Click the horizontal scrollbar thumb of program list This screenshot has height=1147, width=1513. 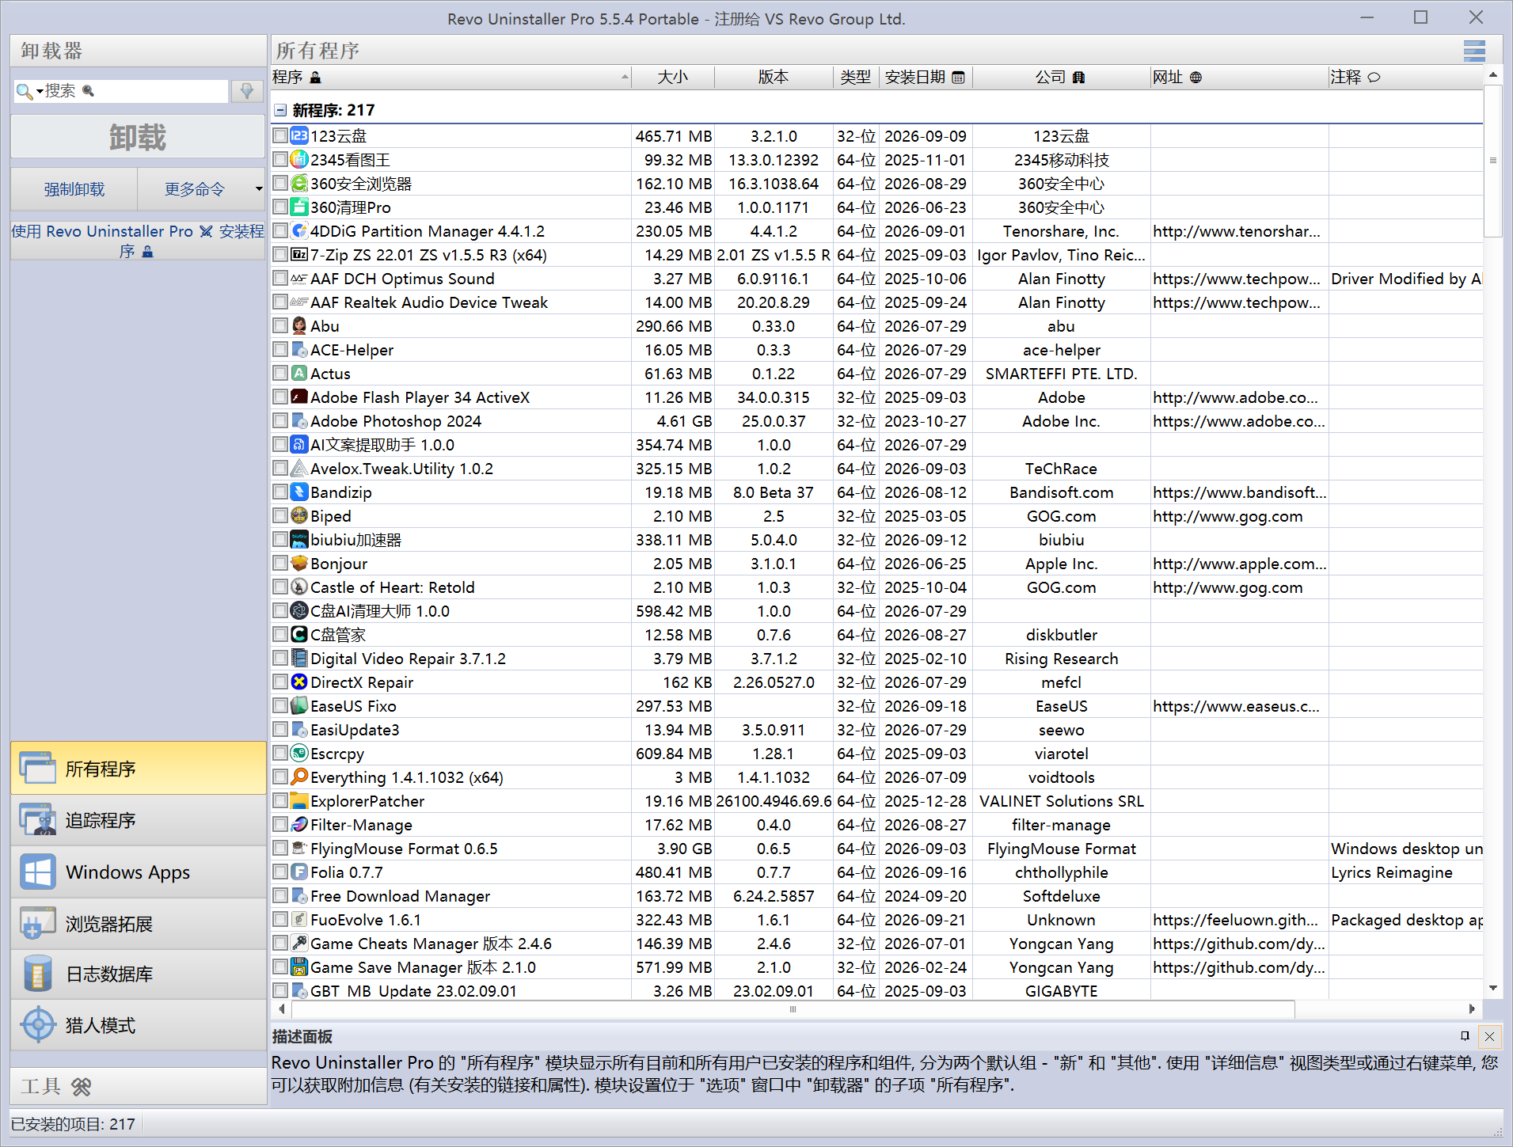(x=793, y=1008)
